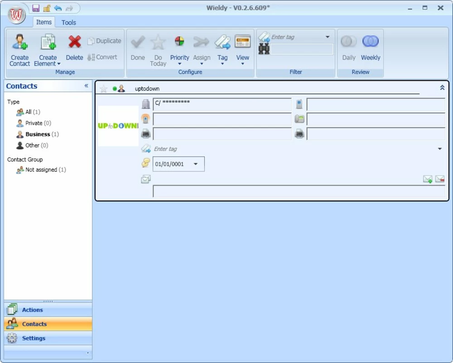Click the email envelope icon
The height and width of the screenshot is (363, 453).
coord(145,179)
